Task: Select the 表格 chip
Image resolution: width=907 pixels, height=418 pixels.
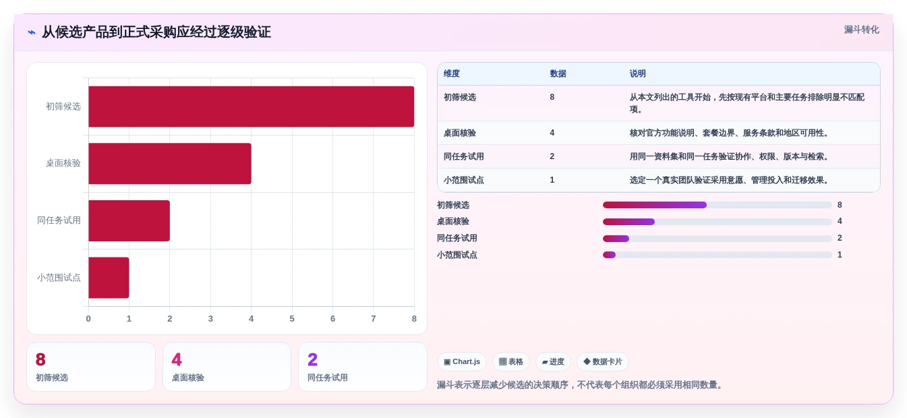Action: (x=511, y=362)
